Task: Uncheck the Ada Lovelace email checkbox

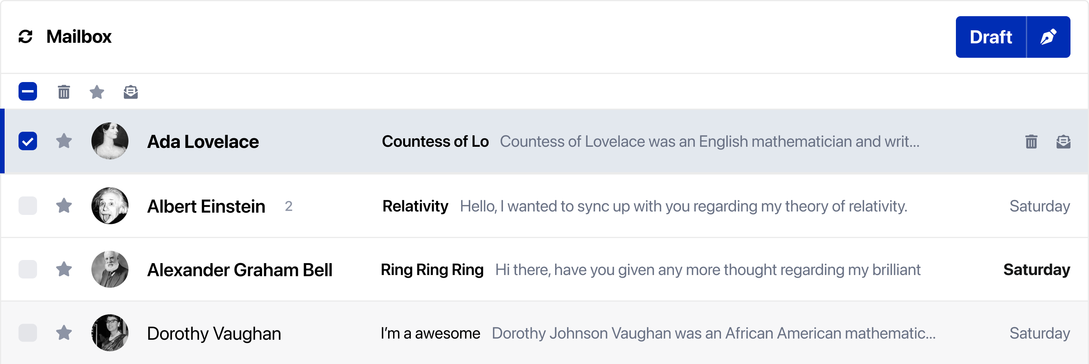Action: point(28,141)
